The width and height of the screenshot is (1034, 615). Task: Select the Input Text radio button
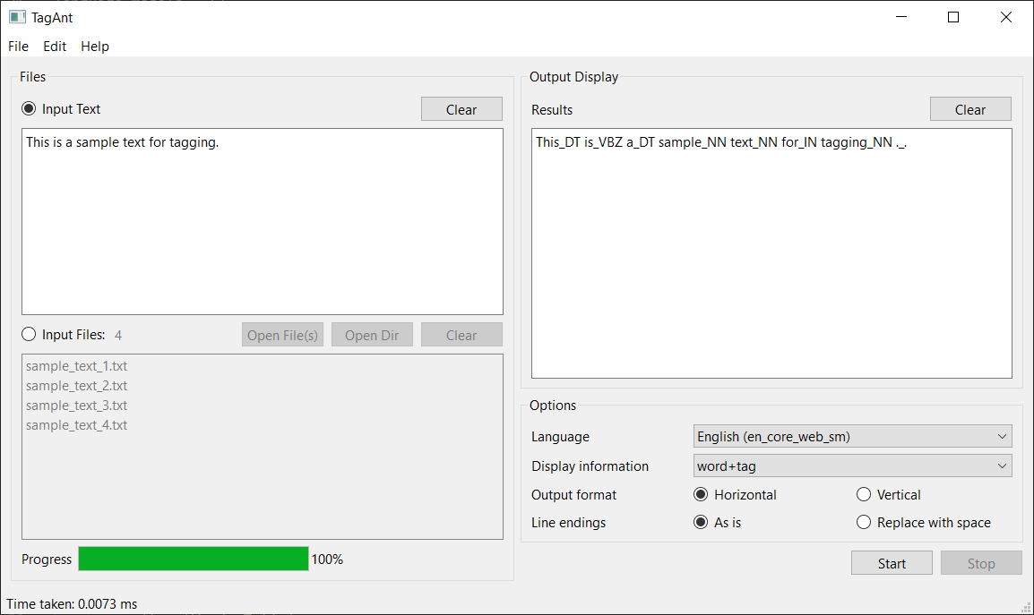click(30, 109)
